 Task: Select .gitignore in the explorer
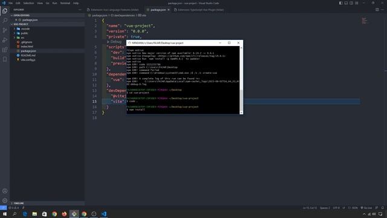click(27, 42)
